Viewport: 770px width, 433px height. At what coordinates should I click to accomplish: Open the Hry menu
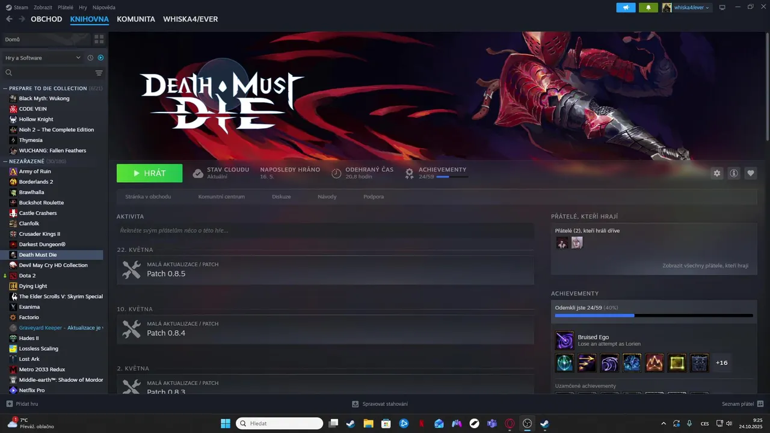tap(83, 7)
